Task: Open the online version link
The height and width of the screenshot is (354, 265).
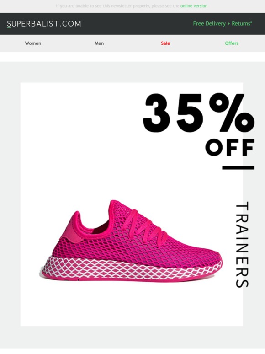Action: coord(194,6)
